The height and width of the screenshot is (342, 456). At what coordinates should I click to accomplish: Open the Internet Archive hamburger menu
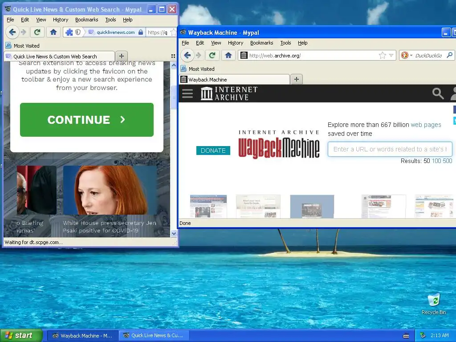pyautogui.click(x=187, y=94)
